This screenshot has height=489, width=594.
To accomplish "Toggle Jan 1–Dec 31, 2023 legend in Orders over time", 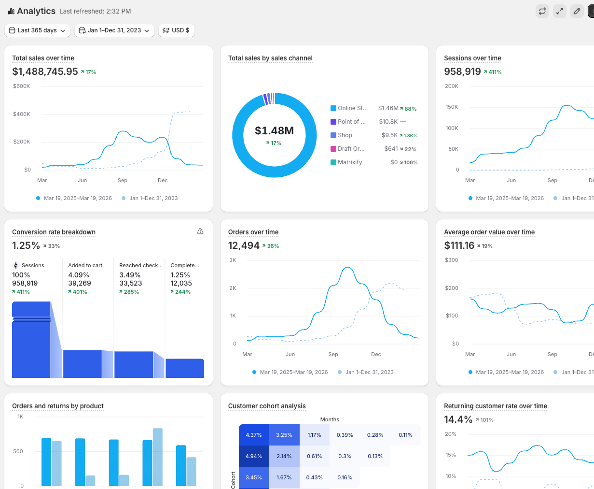I will 366,372.
